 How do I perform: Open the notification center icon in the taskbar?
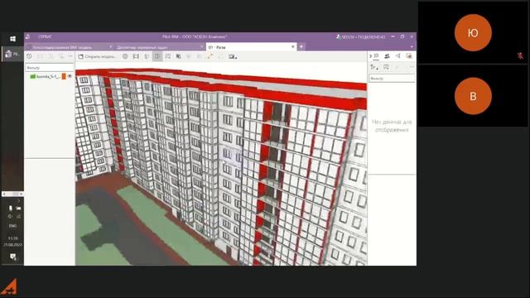(x=13, y=257)
